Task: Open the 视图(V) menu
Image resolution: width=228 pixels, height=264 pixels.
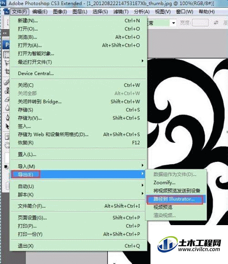Action: coord(163,11)
